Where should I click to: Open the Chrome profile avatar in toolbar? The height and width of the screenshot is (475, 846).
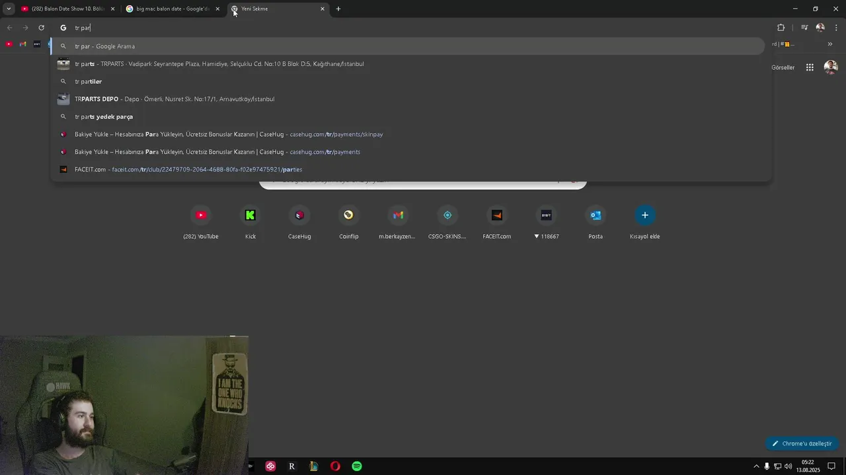pos(820,28)
